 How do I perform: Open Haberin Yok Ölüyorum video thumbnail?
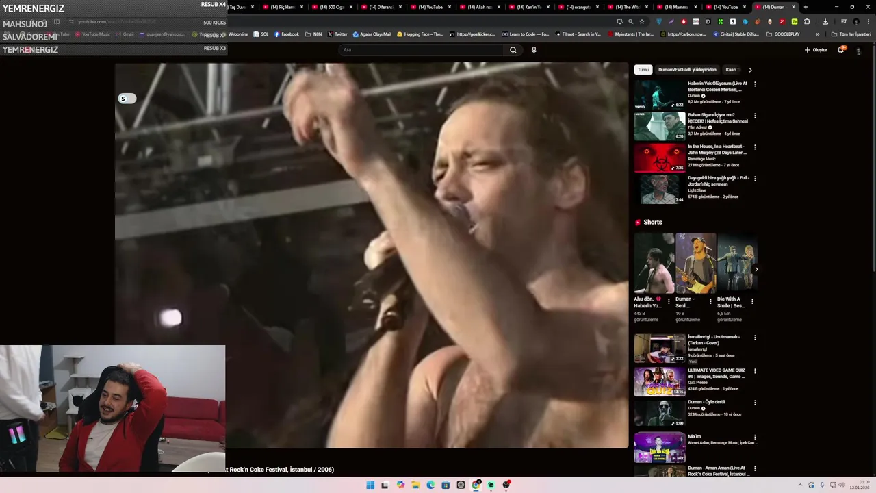pyautogui.click(x=659, y=95)
